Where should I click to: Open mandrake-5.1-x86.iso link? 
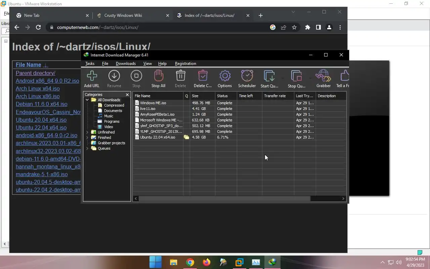point(42,174)
